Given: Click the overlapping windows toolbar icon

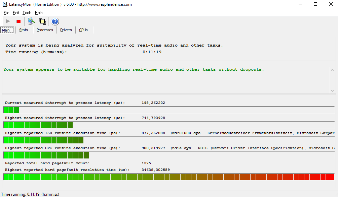Looking at the screenshot, I should pyautogui.click(x=42, y=21).
